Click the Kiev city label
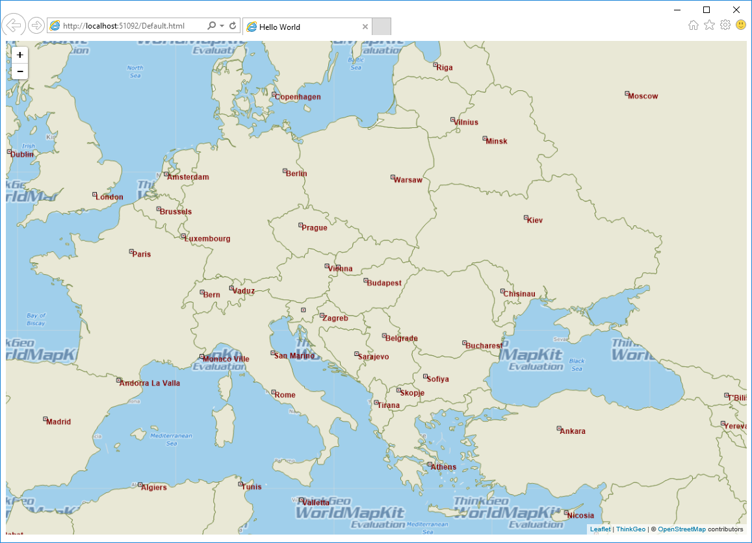This screenshot has height=543, width=752. point(535,220)
